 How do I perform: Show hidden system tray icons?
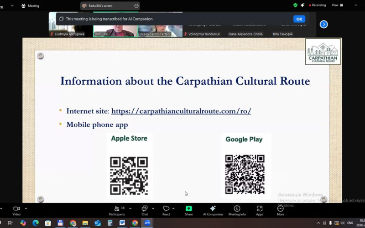[318, 223]
